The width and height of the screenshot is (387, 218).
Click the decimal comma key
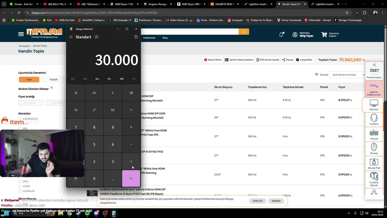(113, 179)
